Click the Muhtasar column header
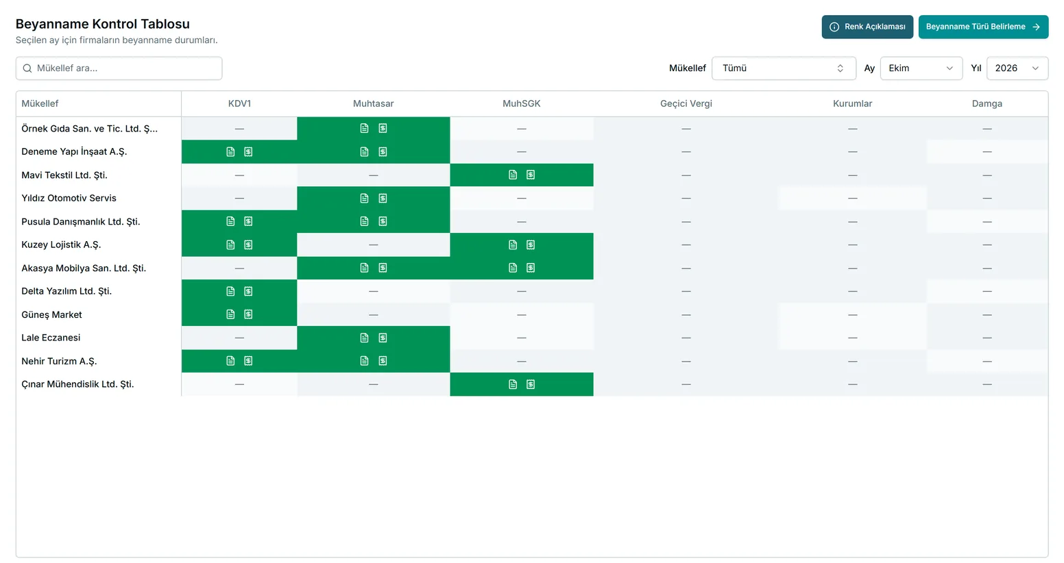Image resolution: width=1064 pixels, height=563 pixels. (373, 103)
